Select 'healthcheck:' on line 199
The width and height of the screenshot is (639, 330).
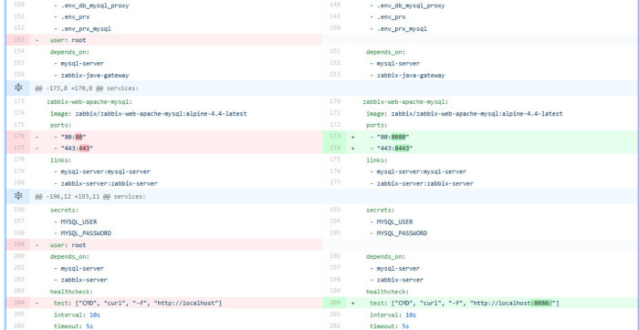click(387, 292)
